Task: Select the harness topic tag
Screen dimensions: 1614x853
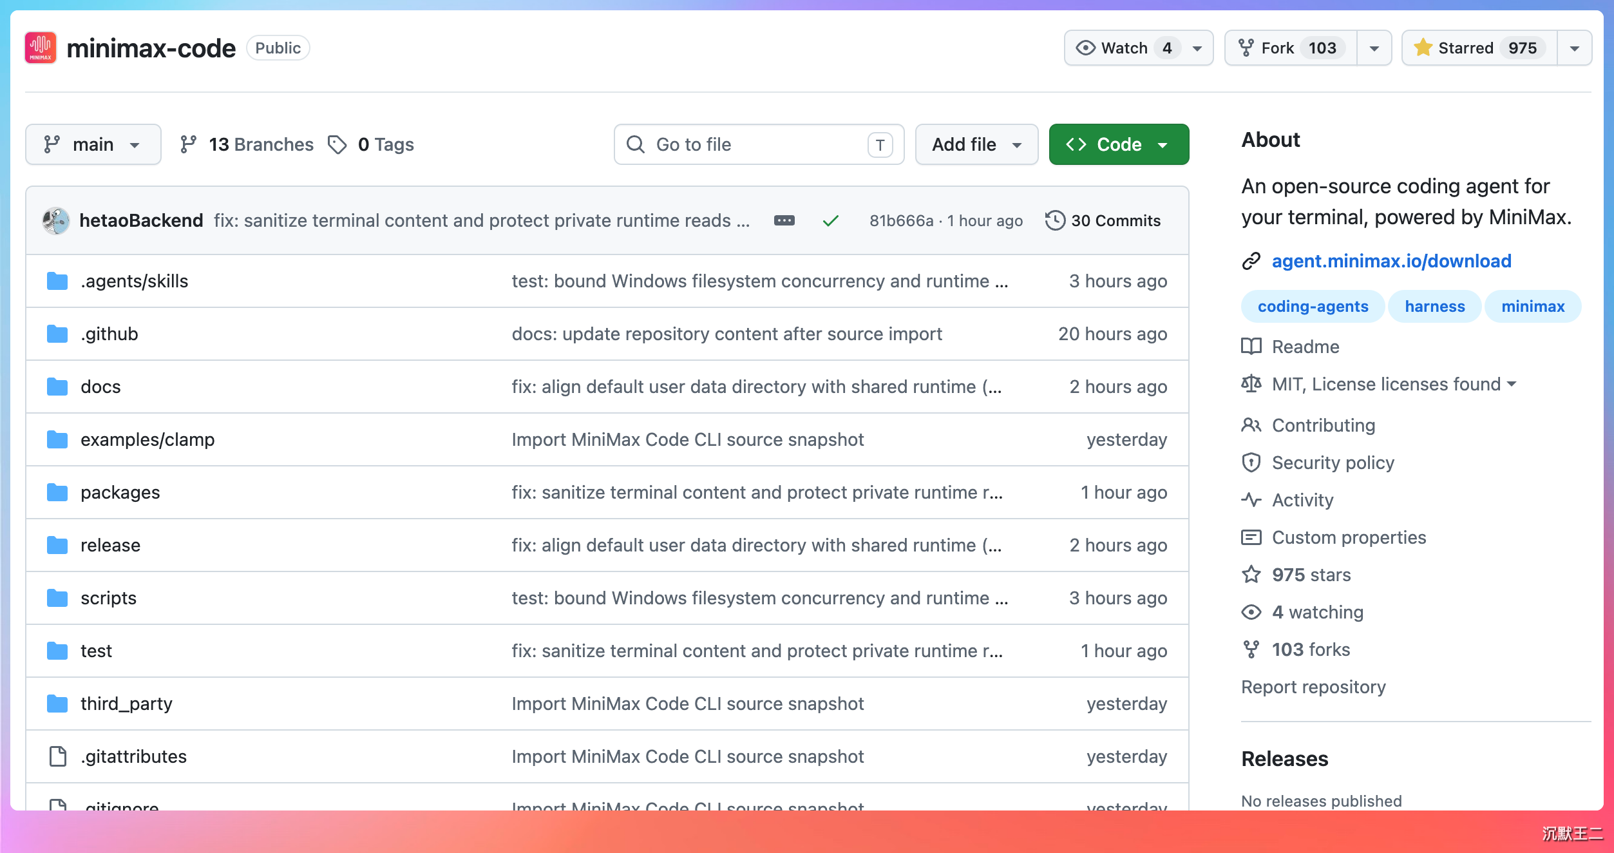Action: pyautogui.click(x=1434, y=307)
